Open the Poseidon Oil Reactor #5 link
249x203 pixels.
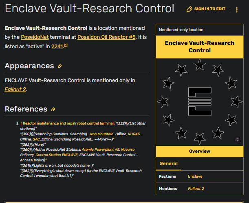[x=106, y=37]
